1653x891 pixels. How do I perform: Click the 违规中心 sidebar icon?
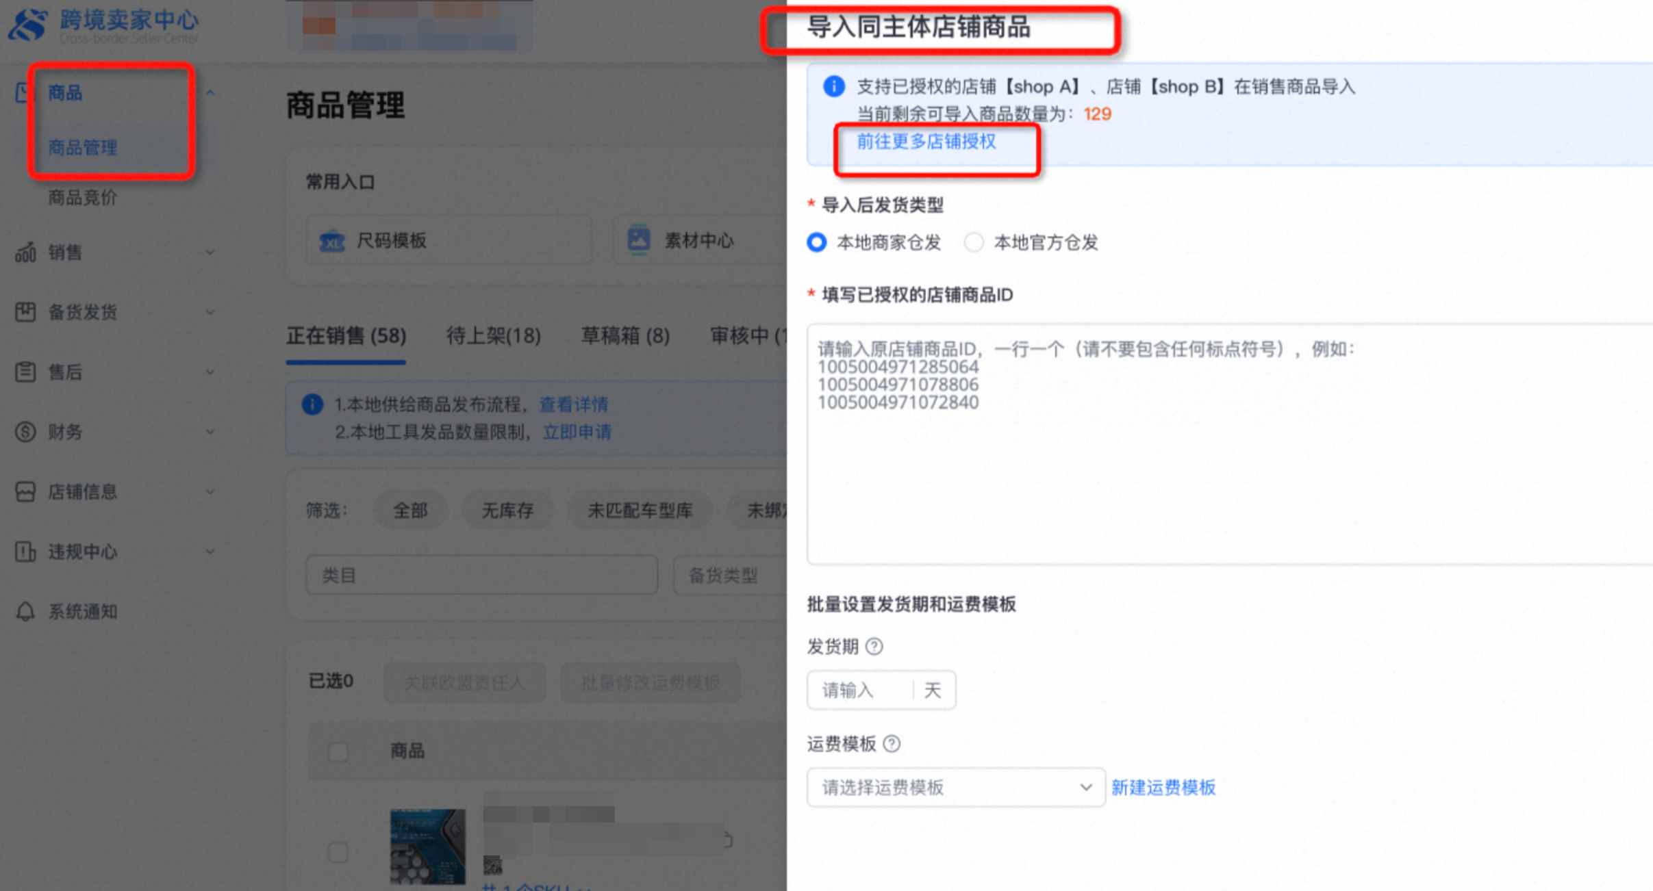coord(25,552)
